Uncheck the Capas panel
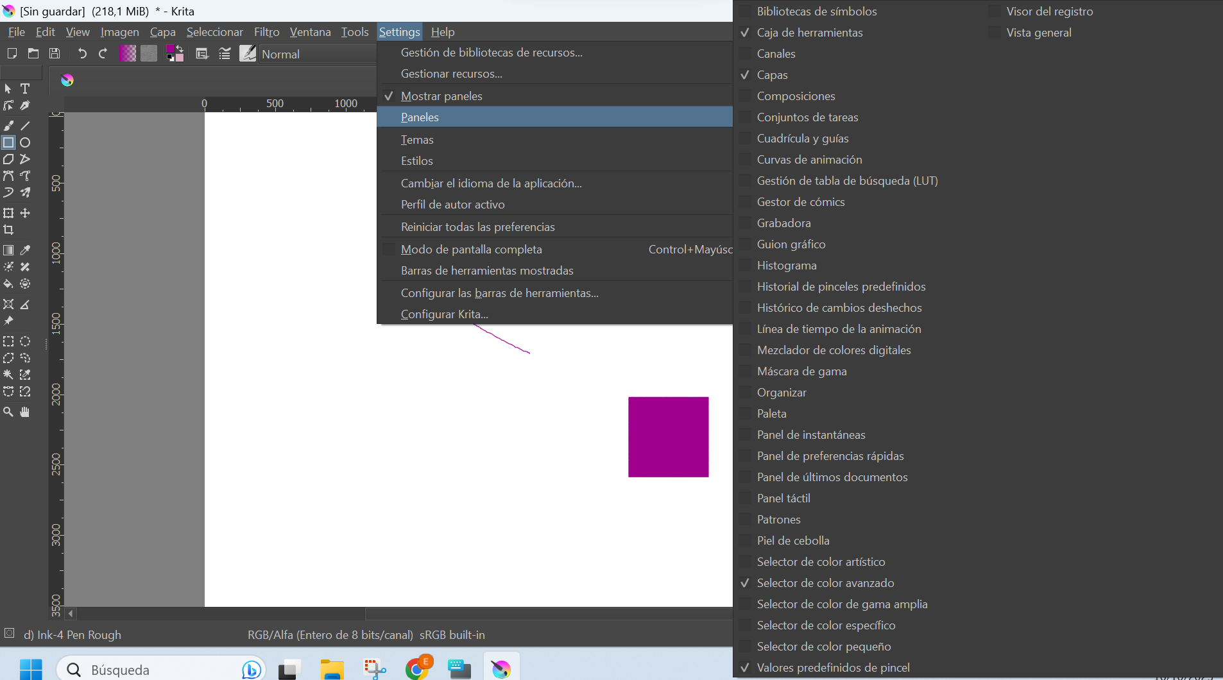 click(745, 75)
